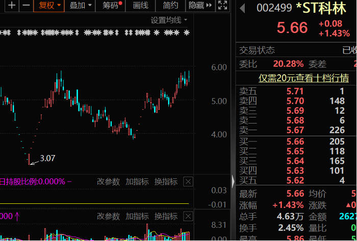This screenshot has height=241, width=357.
Task: Select 买三 price 5.64
Action: (x=295, y=161)
